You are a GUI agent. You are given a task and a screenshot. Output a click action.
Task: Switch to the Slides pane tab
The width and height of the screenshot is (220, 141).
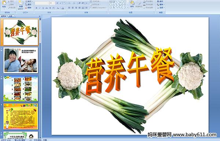4,16
